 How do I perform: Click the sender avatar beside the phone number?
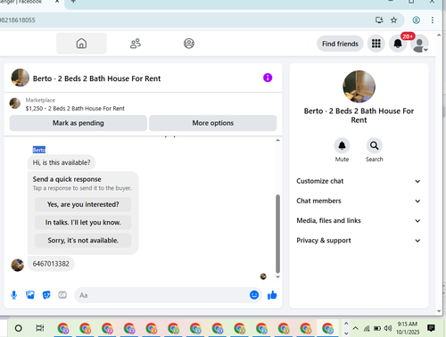pos(18,265)
